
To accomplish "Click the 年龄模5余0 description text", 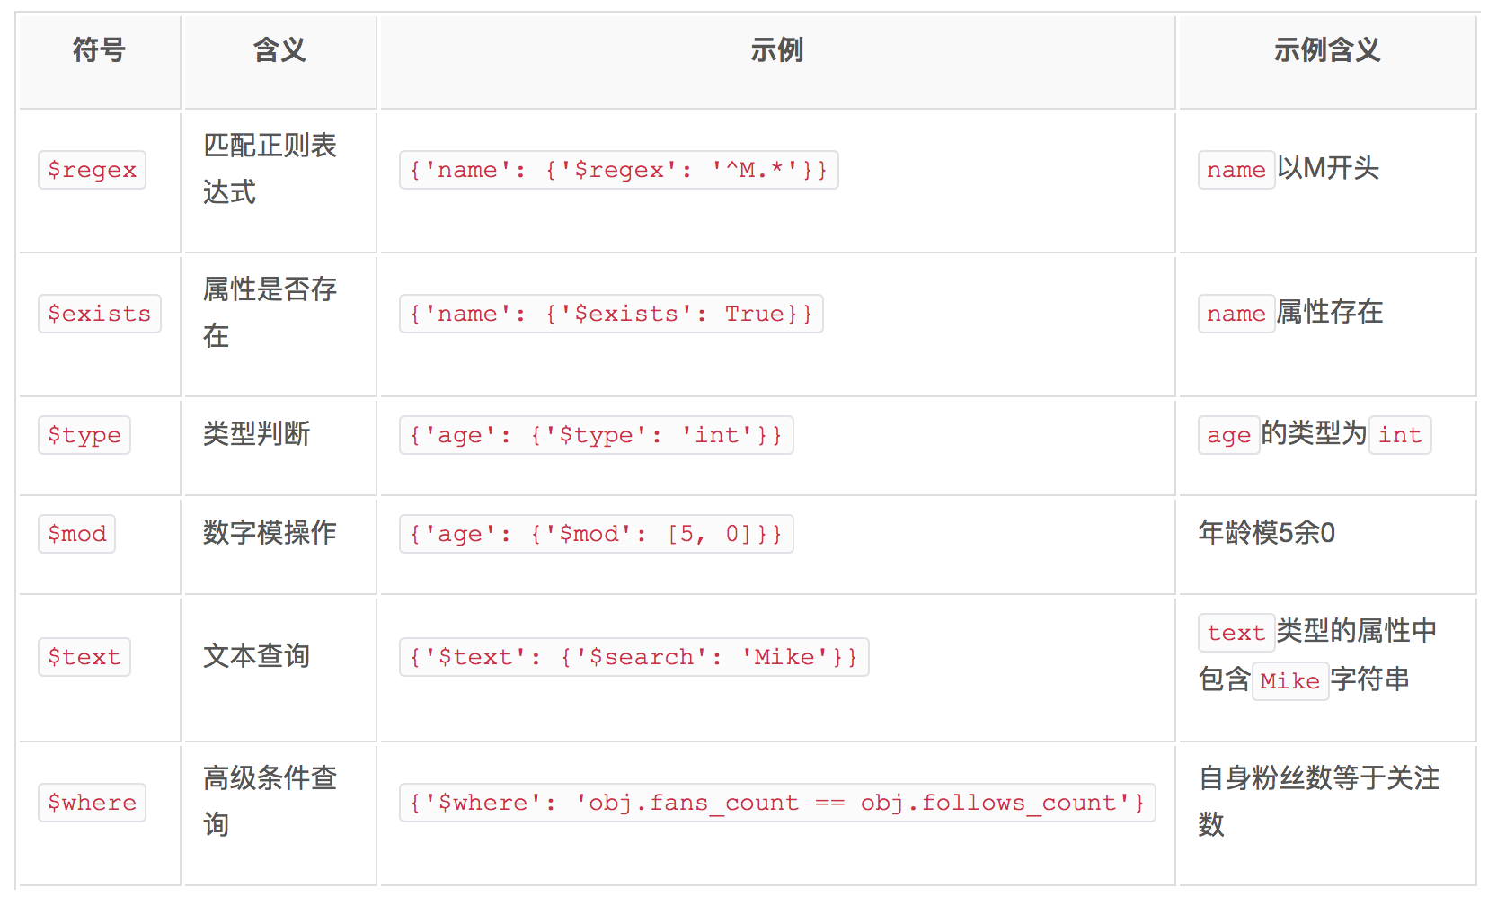I will coord(1266,533).
